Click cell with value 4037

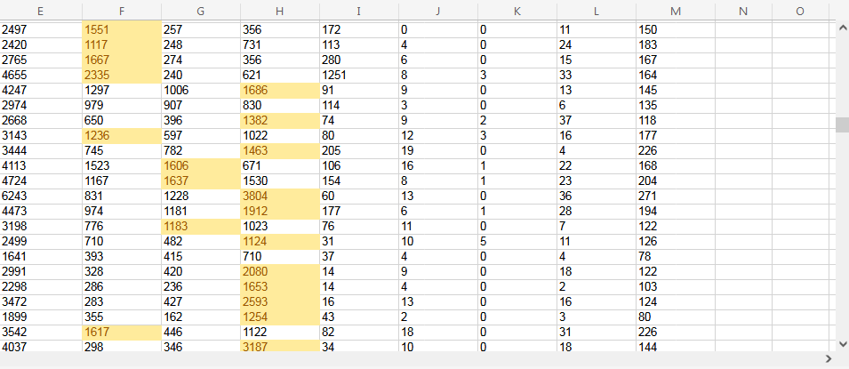tap(41, 346)
